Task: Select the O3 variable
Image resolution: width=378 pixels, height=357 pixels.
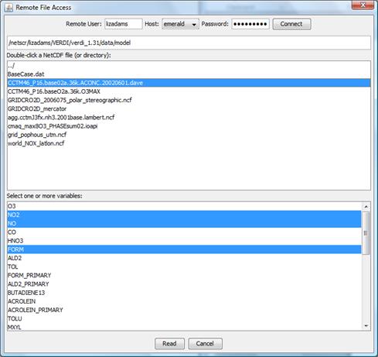Action: click(x=184, y=206)
